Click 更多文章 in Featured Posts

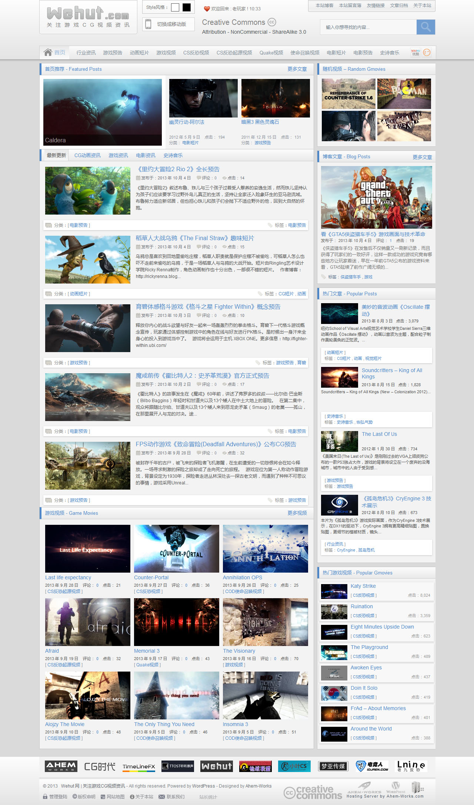(297, 69)
